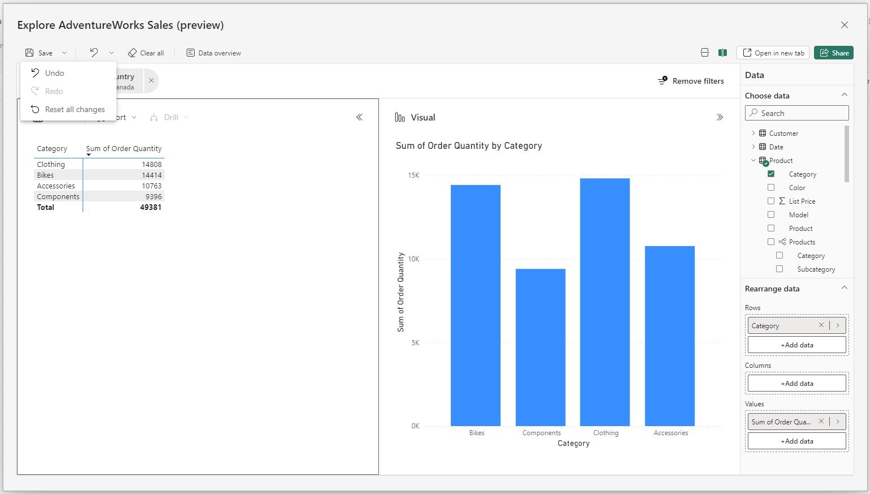Viewport: 870px width, 494px height.
Task: Remove the Category field from Rows
Action: click(821, 325)
